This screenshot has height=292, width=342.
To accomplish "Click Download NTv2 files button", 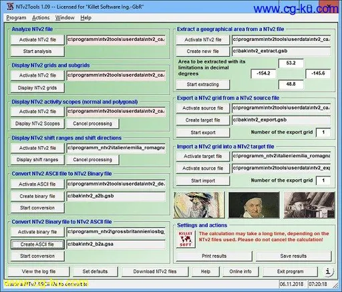I will click(155, 271).
